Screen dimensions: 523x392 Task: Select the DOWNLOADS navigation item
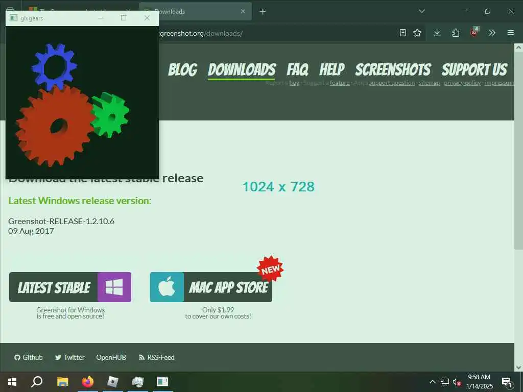242,69
